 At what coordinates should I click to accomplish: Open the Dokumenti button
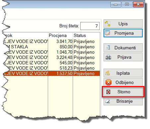pyautogui.click(x=123, y=48)
